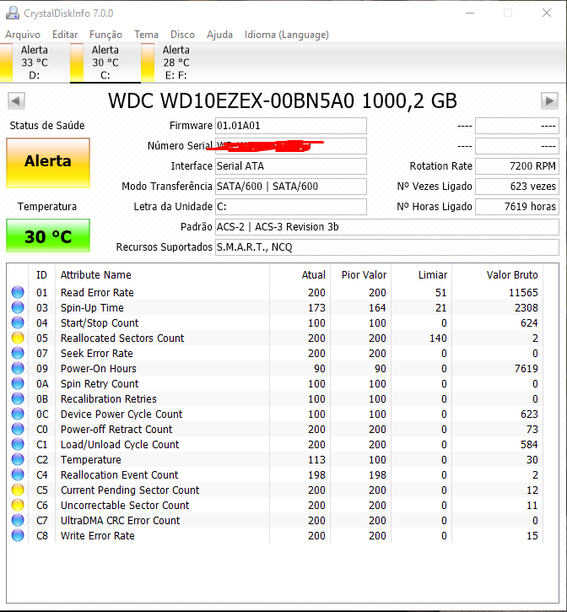
Task: Click blue status dot for Read Error Rate
Action: tap(18, 292)
